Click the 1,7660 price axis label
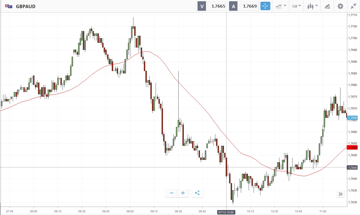Viewport: 360px width, 215px height. (x=353, y=132)
